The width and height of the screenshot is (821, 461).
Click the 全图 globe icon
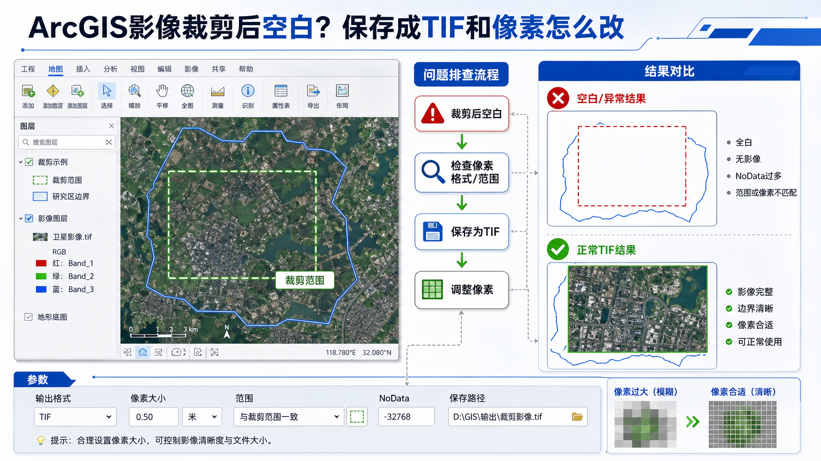click(188, 91)
